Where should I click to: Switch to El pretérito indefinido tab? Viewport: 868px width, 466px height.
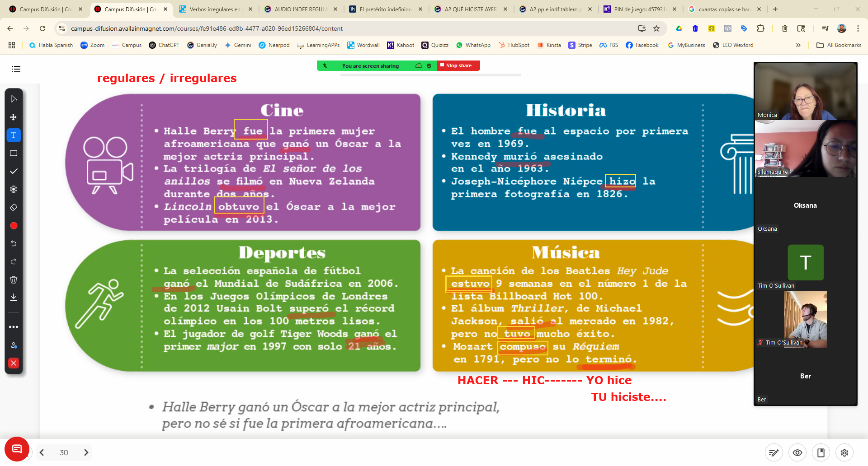385,9
